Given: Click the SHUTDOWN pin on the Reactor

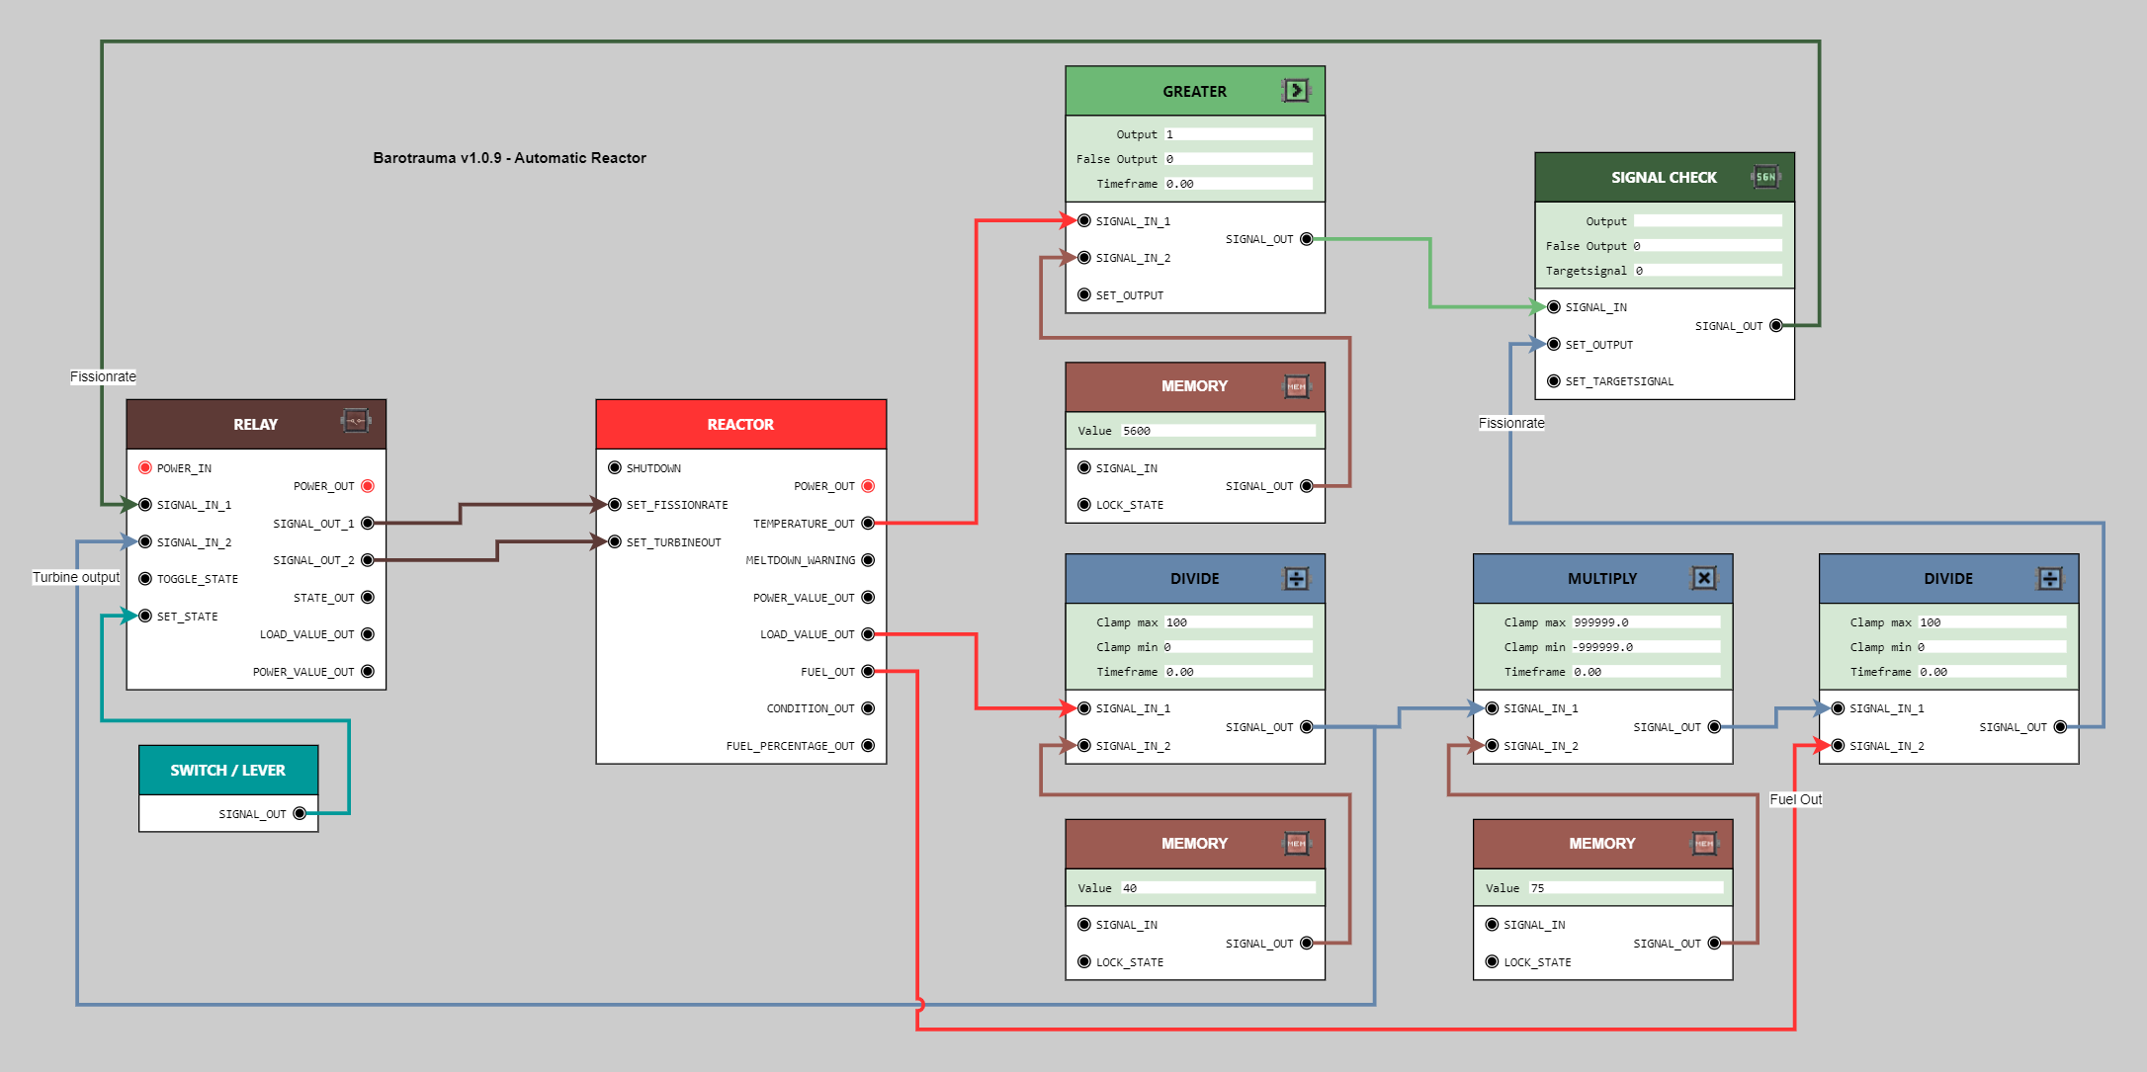Looking at the screenshot, I should pos(615,467).
